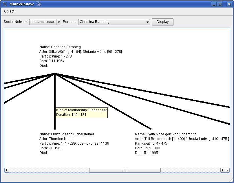Screen dimensions: 234x183
Task: Open the Persona Christina Barnsteg combo box
Action: click(x=114, y=22)
